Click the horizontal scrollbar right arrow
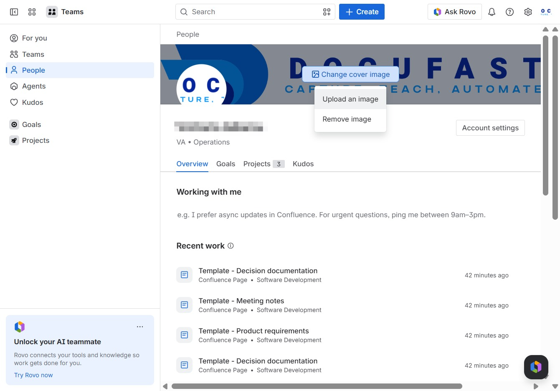This screenshot has width=560, height=391. tap(536, 386)
